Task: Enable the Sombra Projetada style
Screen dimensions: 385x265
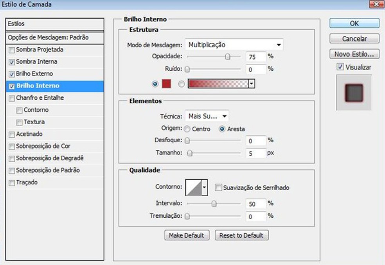Action: pos(11,50)
